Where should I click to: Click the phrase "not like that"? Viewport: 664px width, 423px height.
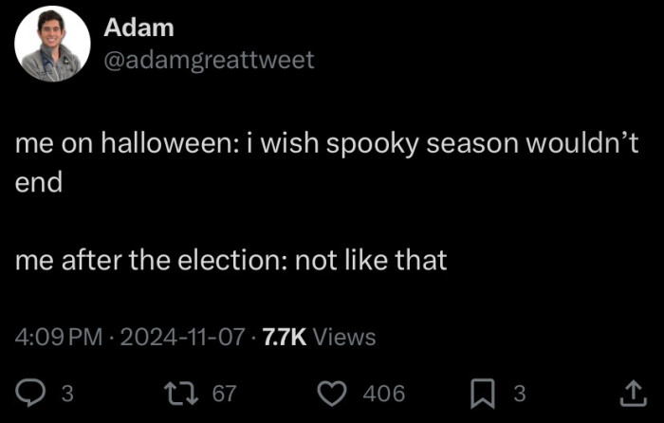click(371, 261)
